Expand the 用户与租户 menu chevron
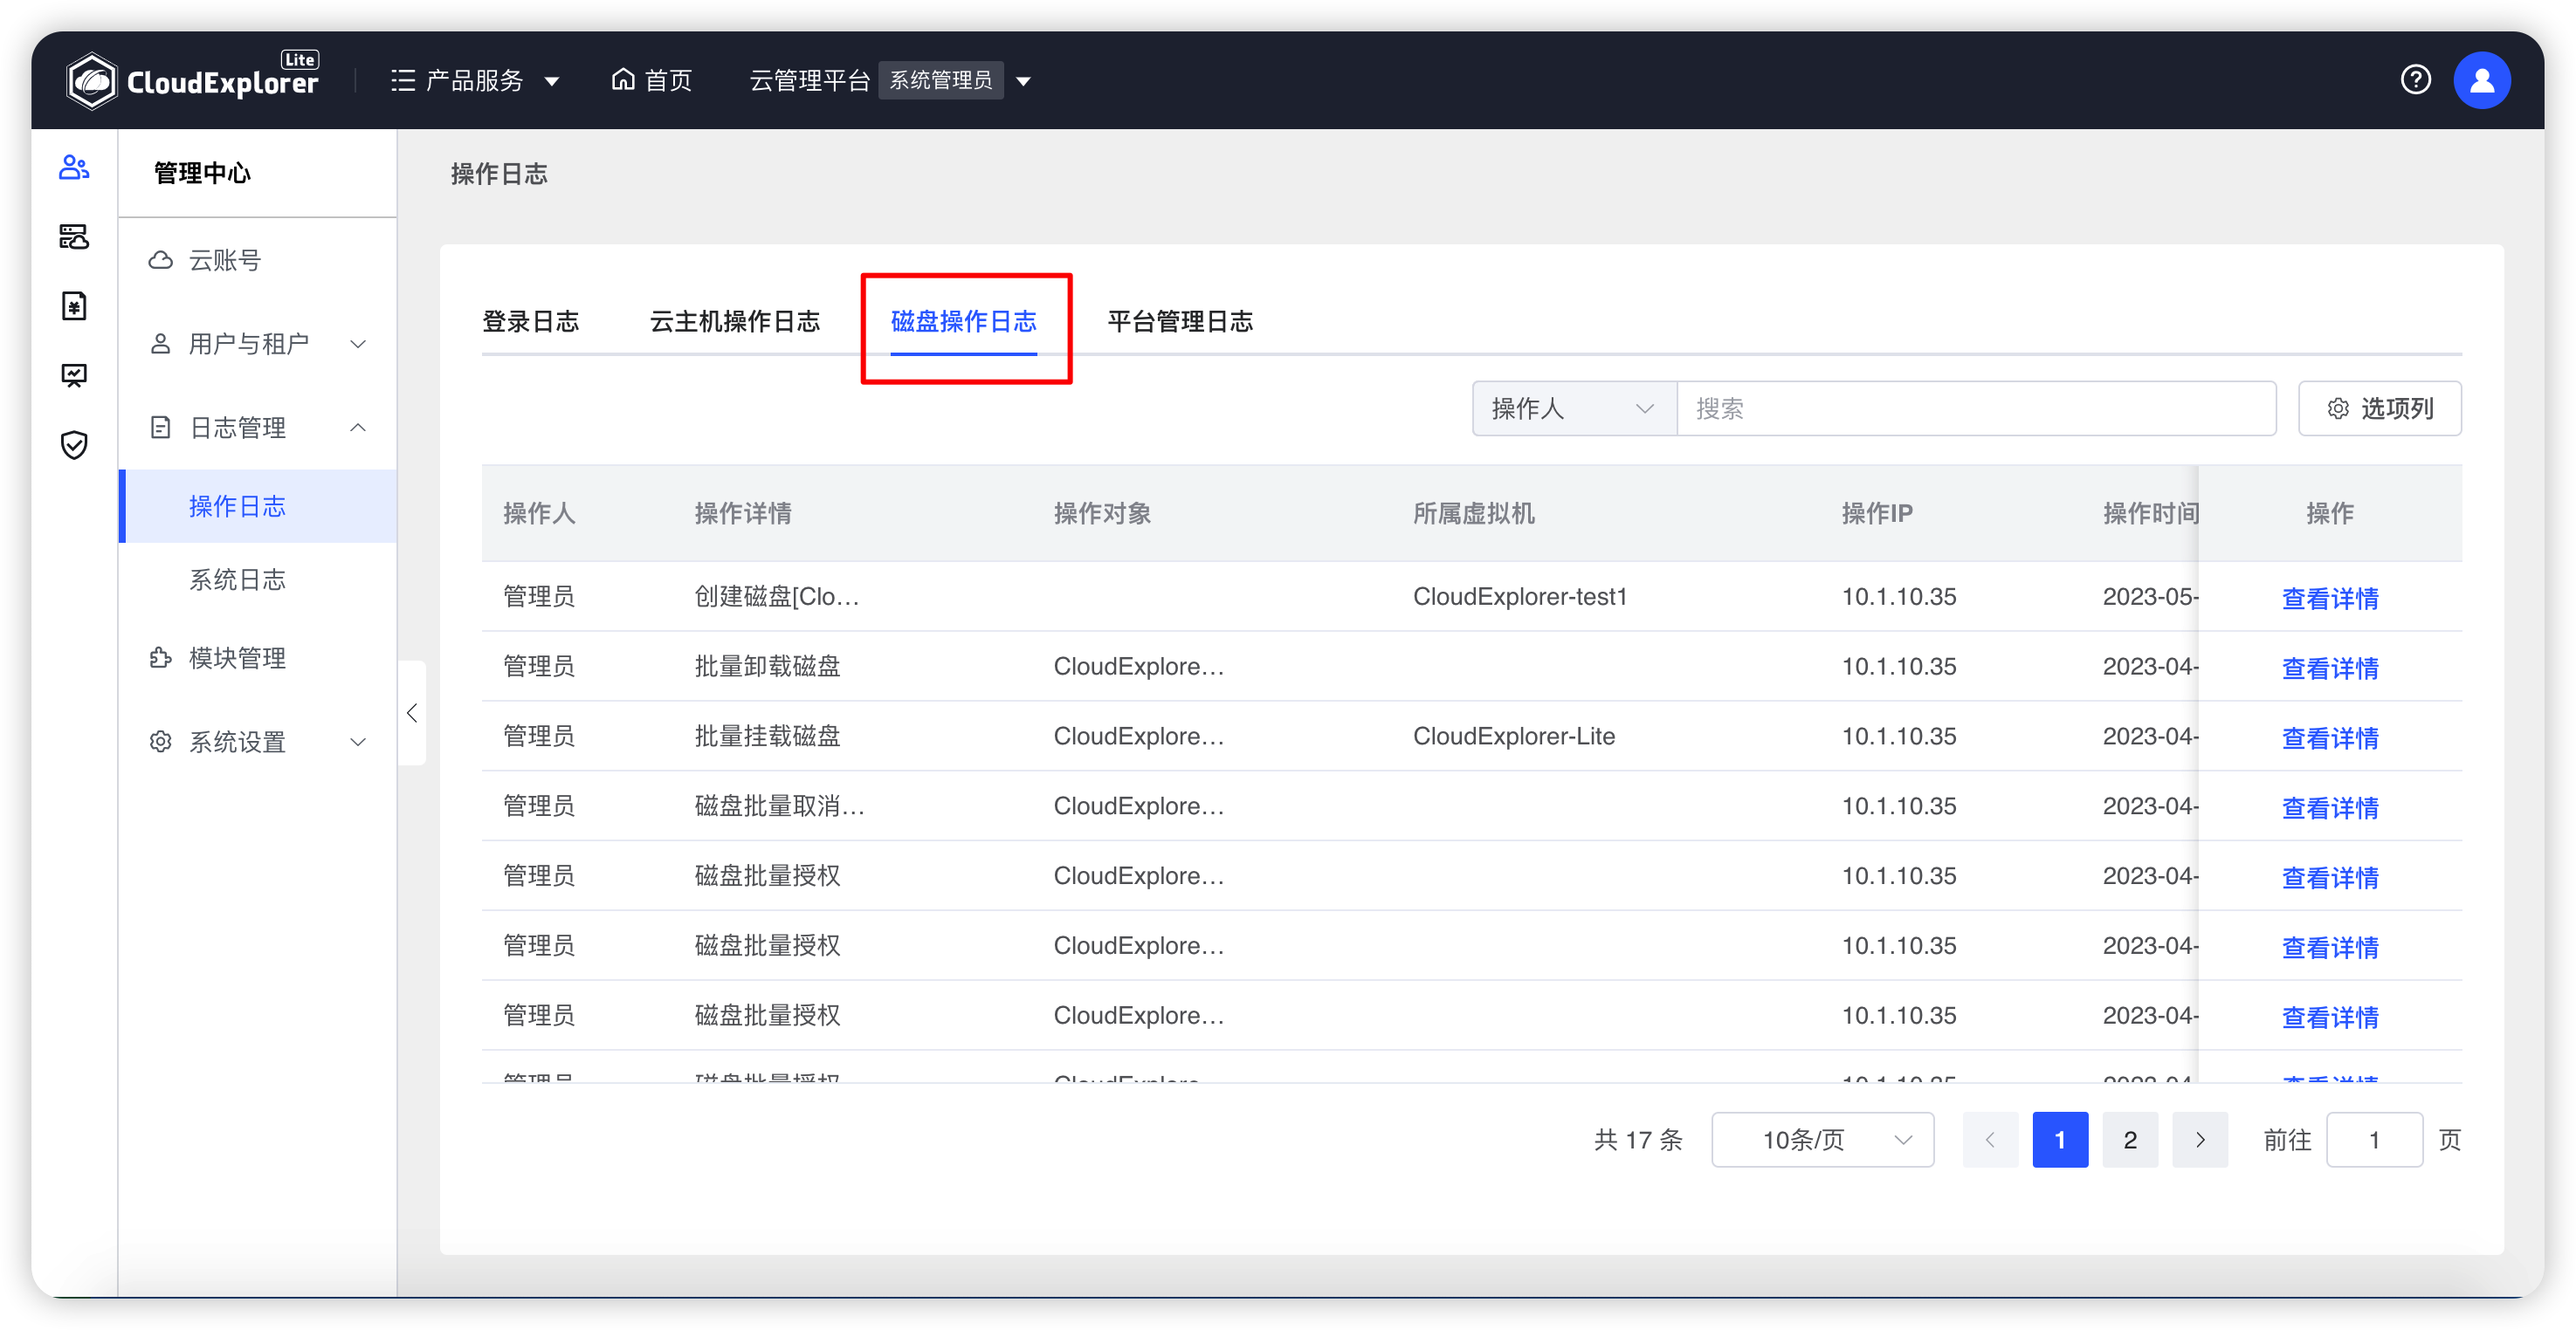Screen dimensions: 2576x1330 pyautogui.click(x=358, y=344)
